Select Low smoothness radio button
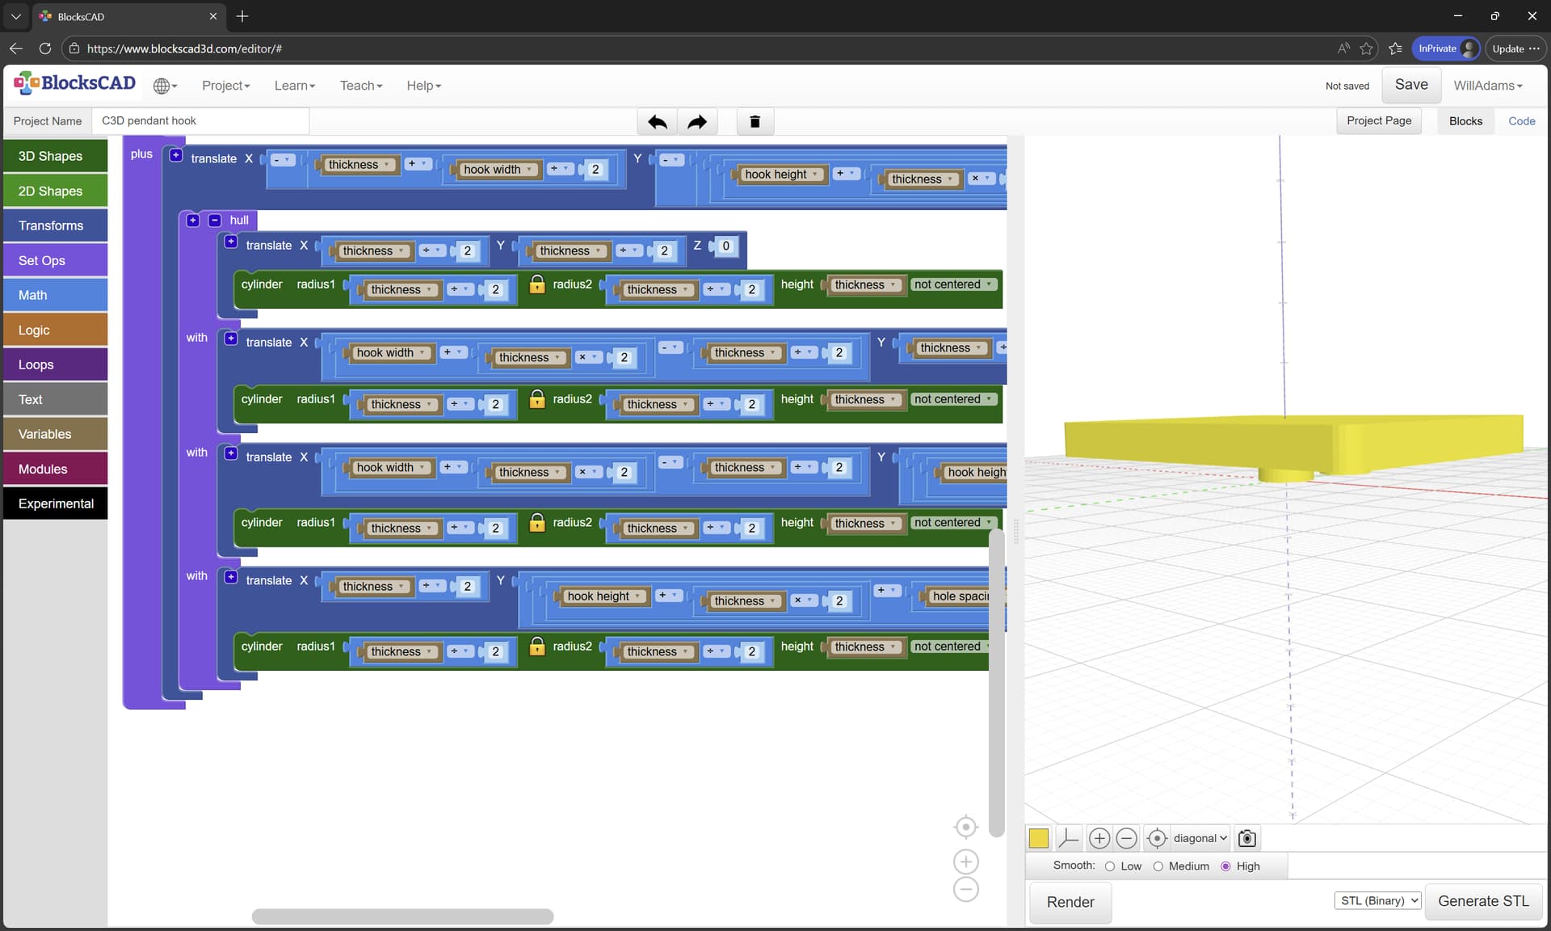 [x=1110, y=866]
